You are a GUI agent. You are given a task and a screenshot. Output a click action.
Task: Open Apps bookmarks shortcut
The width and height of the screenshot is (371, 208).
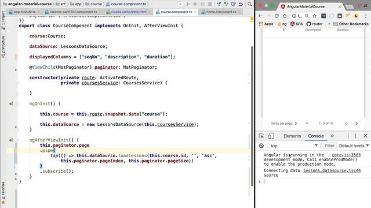pos(266,24)
